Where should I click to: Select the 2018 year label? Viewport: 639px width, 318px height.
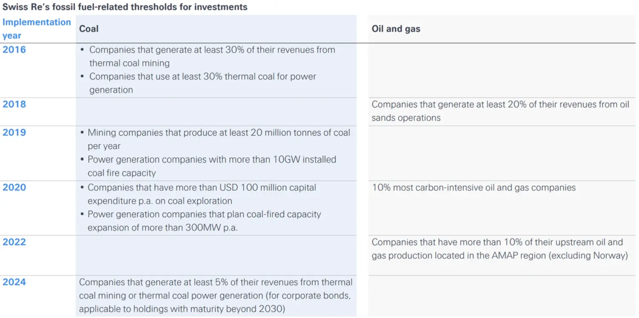pyautogui.click(x=14, y=104)
